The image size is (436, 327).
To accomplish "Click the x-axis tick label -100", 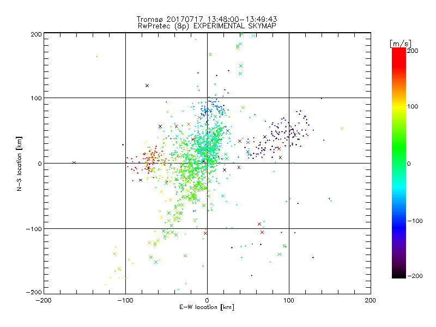I will (x=125, y=300).
